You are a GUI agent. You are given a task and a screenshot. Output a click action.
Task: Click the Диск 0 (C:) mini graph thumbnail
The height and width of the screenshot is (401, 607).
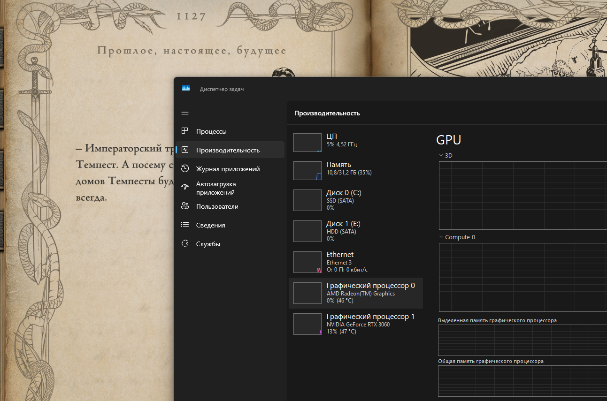click(x=307, y=200)
